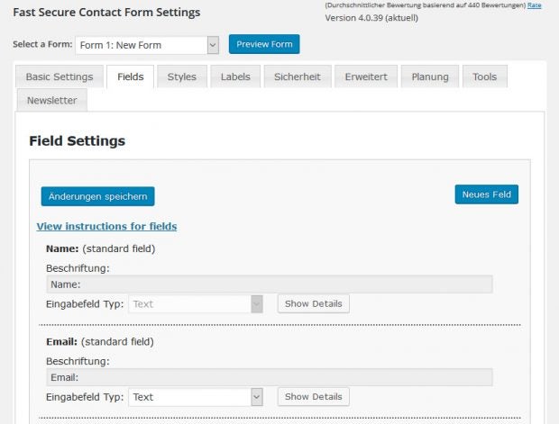This screenshot has width=559, height=424.
Task: Open the Name field Eingabefeld Typ dropdown
Action: coord(196,304)
